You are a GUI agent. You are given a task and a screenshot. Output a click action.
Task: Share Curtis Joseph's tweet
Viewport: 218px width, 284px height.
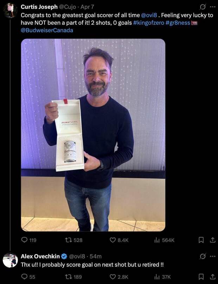click(213, 240)
